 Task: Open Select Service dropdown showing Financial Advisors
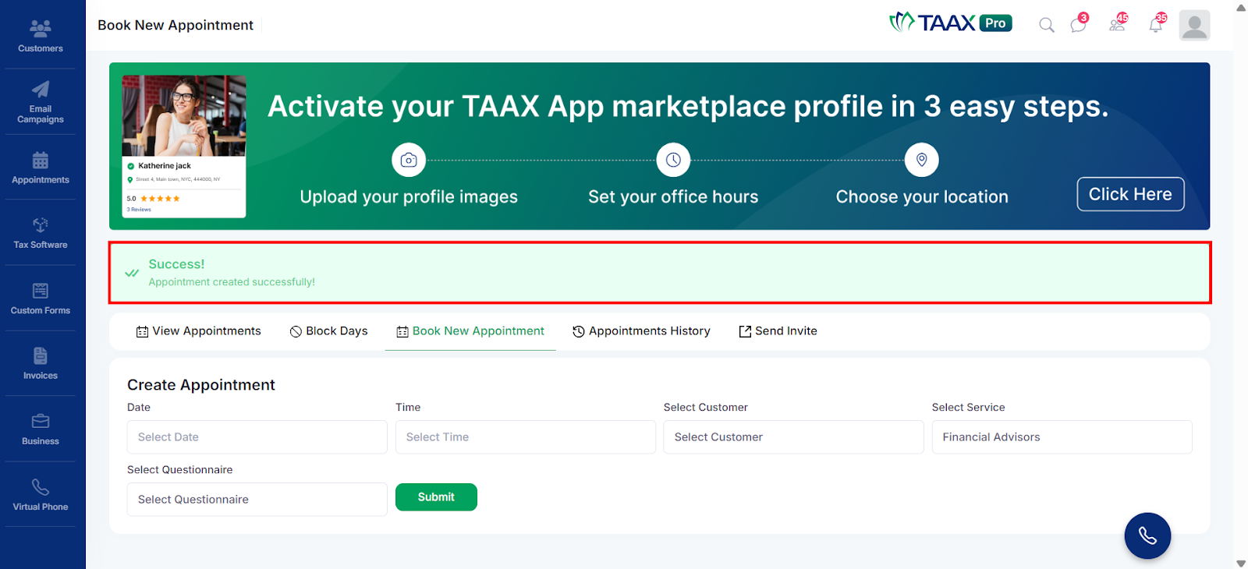(x=1062, y=437)
